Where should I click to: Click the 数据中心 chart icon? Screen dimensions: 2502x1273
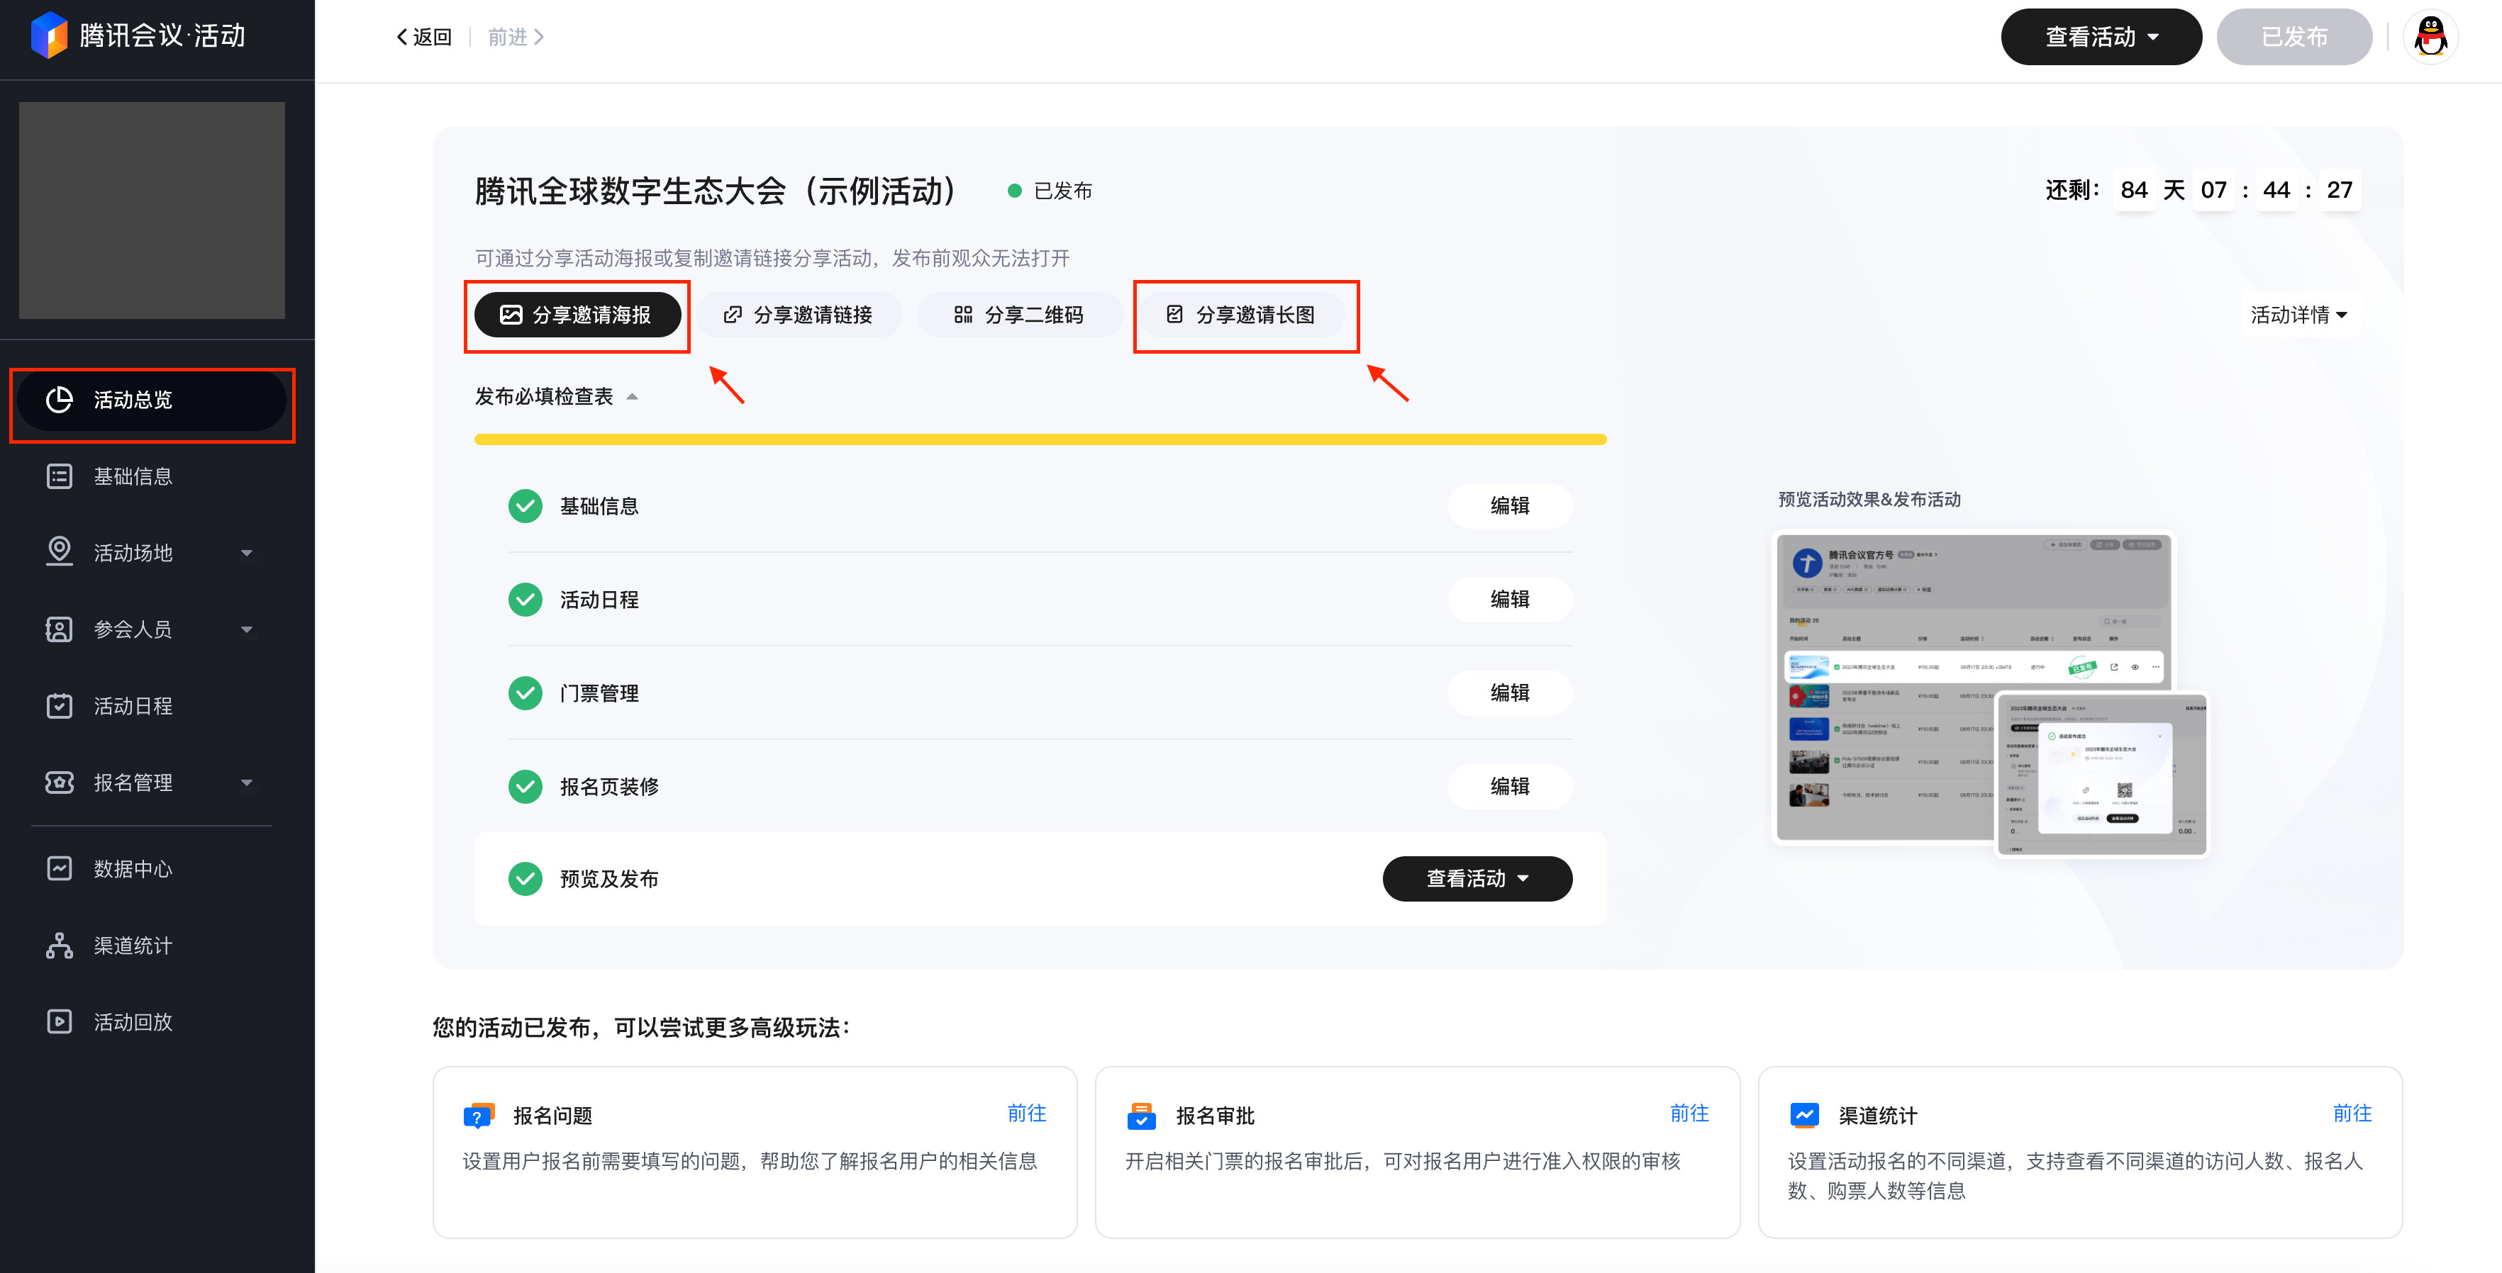pyautogui.click(x=60, y=868)
